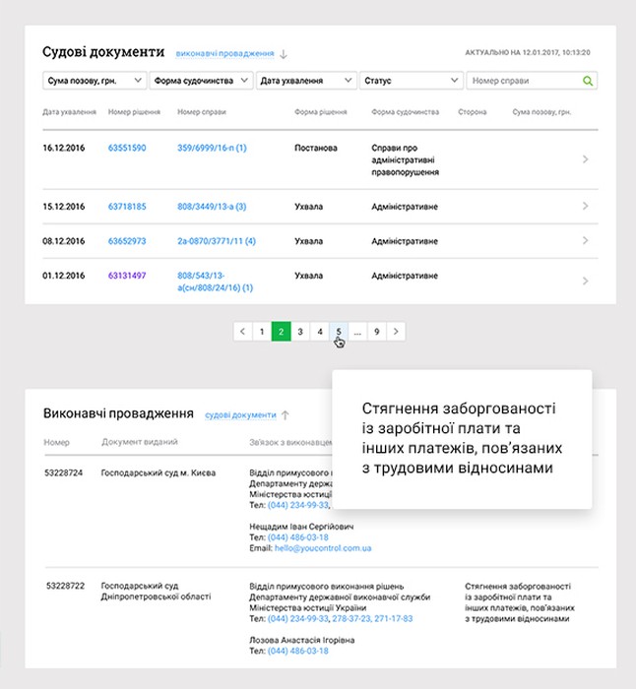Go to previous page arrow in pagination

click(x=242, y=332)
